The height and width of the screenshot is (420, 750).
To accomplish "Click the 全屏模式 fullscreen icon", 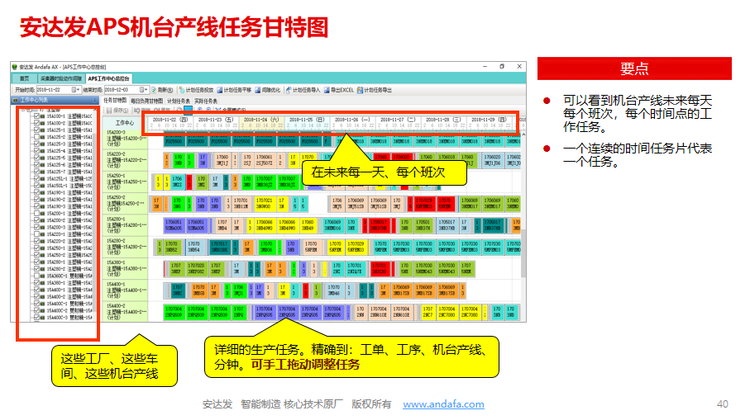I will tap(218, 111).
